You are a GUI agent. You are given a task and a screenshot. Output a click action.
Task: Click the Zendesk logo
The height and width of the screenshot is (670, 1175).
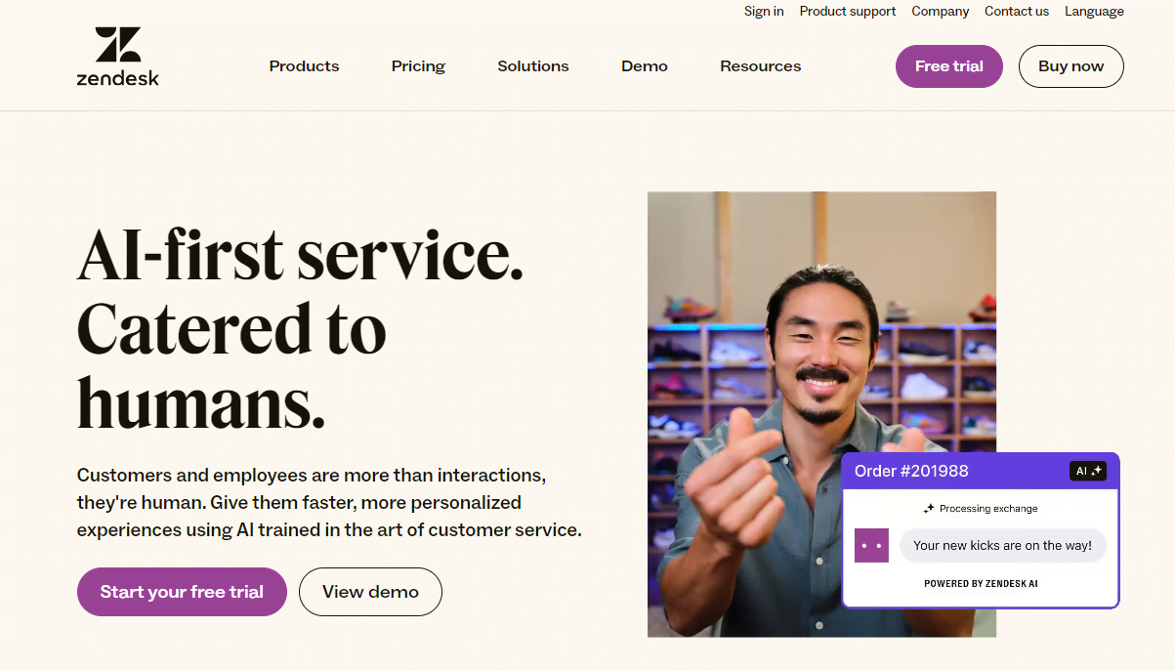117,57
